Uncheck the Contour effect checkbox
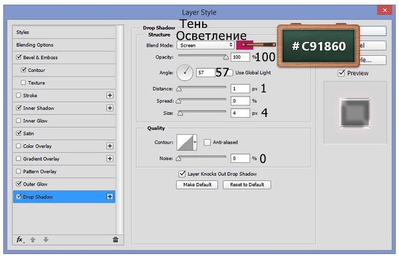The height and width of the screenshot is (258, 399). pyautogui.click(x=24, y=70)
